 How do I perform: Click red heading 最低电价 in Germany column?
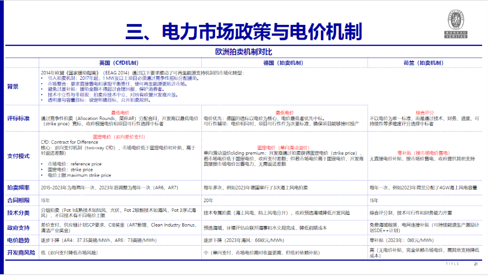click(x=285, y=113)
